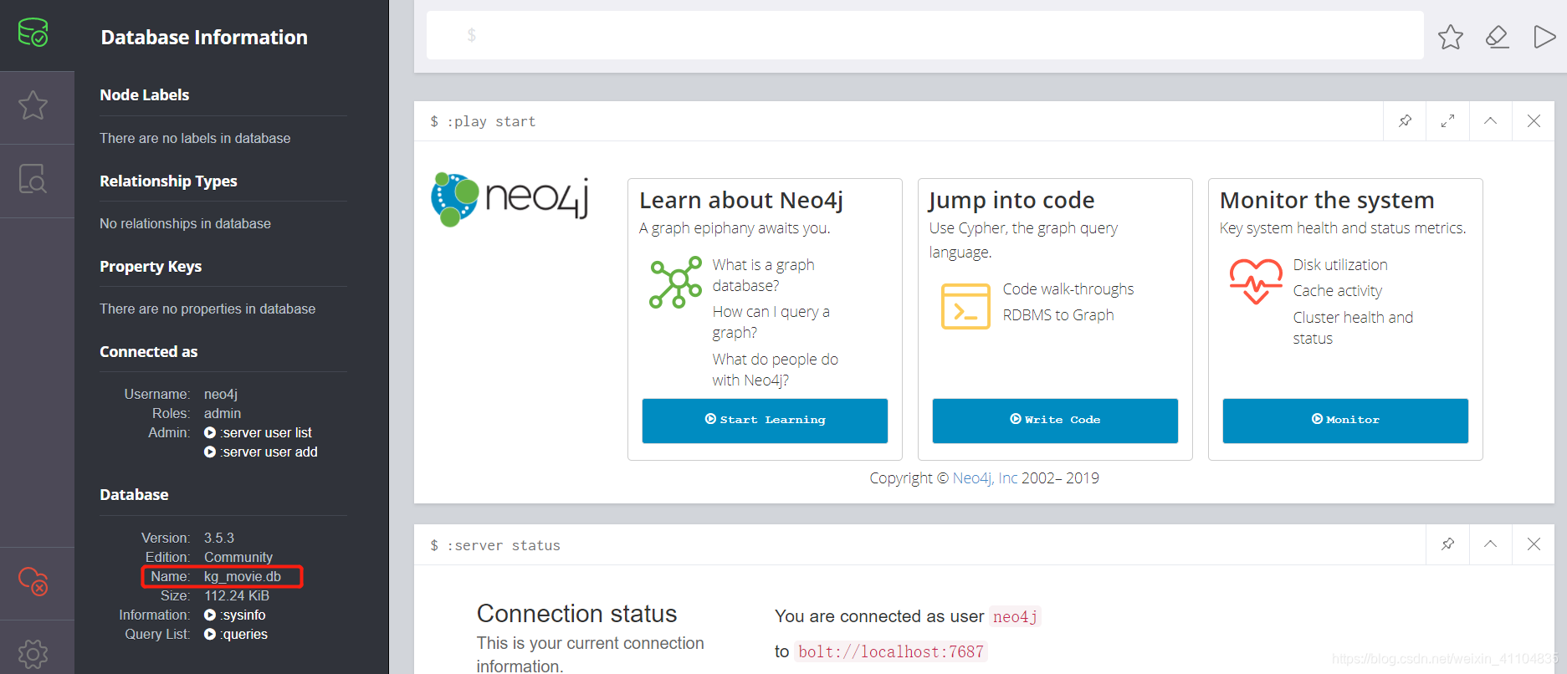
Task: Click 'What is a graph database?' text
Action: (764, 275)
